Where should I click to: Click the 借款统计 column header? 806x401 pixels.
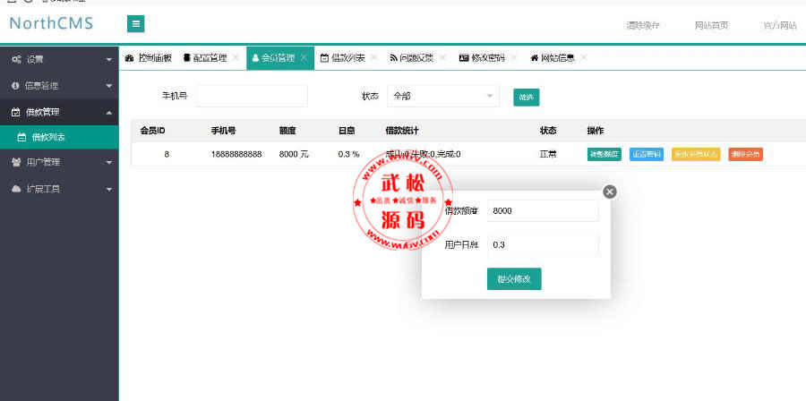pyautogui.click(x=402, y=131)
